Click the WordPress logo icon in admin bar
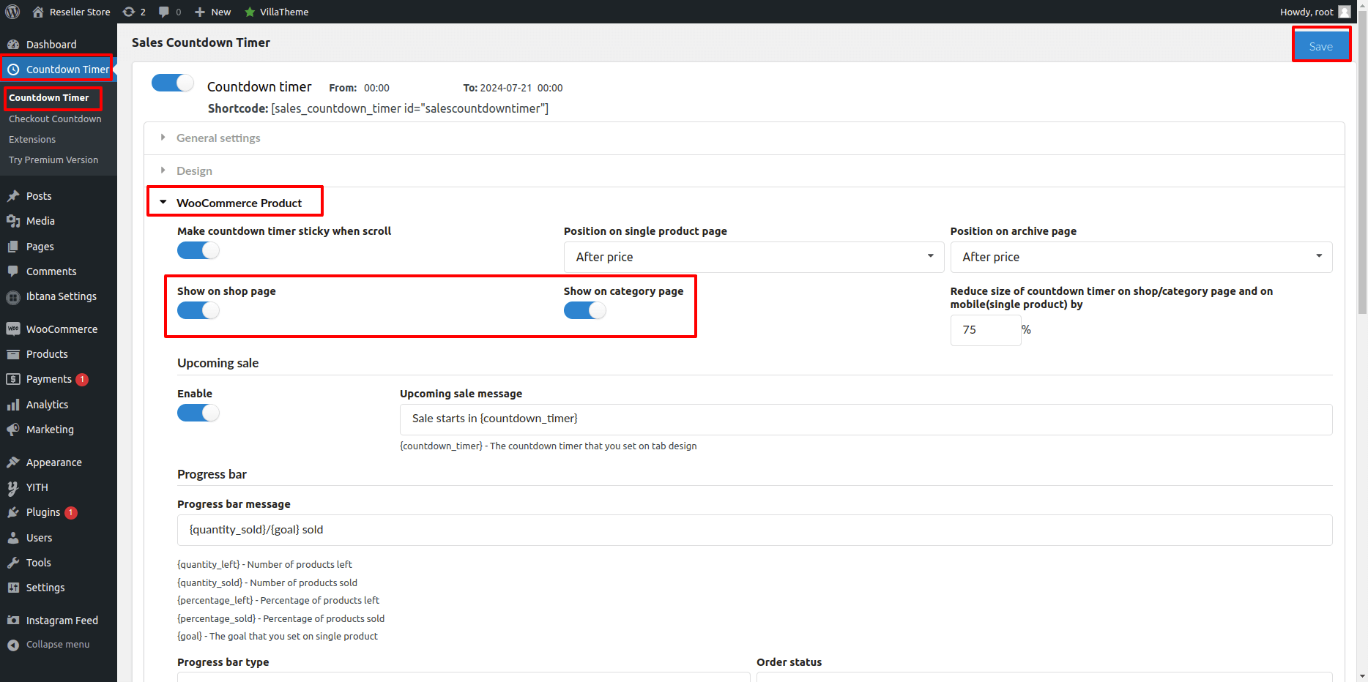This screenshot has height=682, width=1368. pos(12,12)
